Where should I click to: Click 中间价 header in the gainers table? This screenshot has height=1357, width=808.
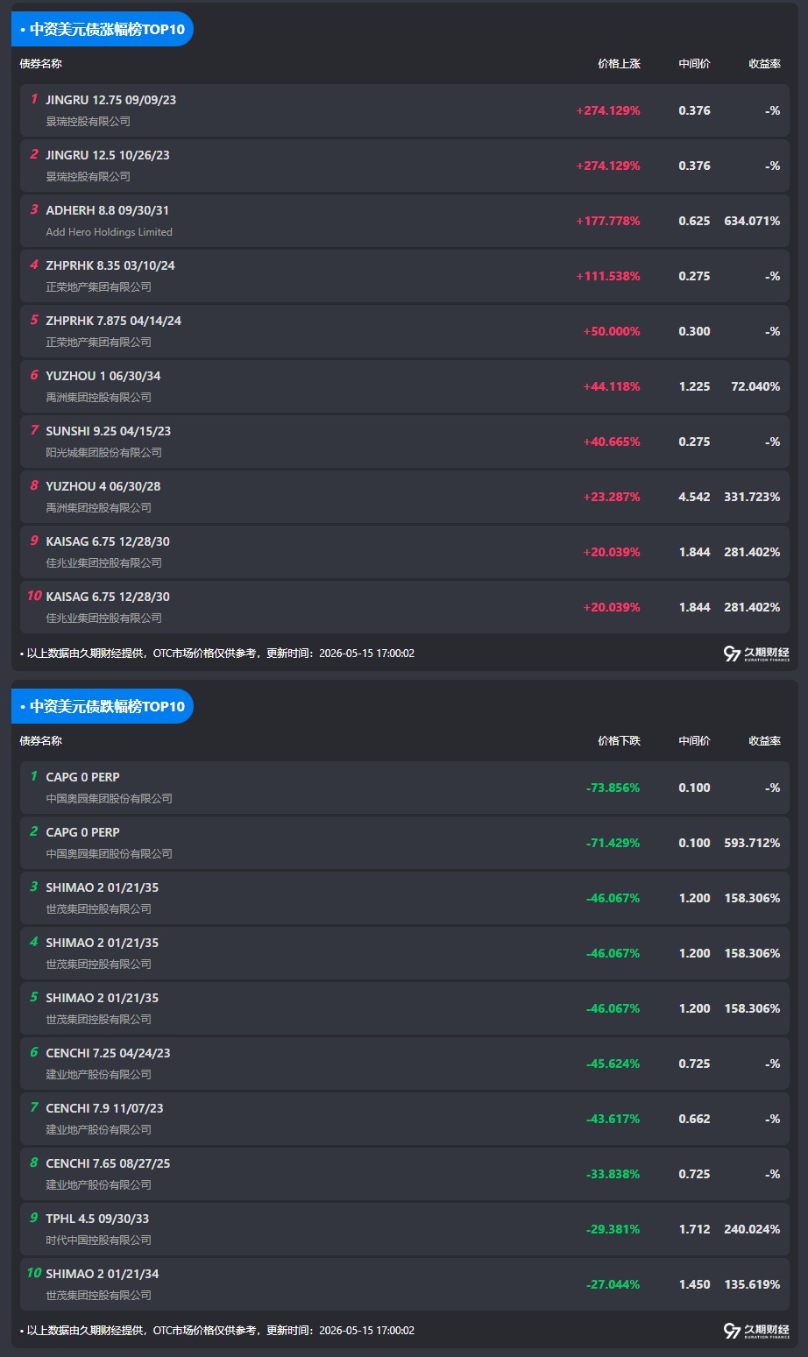[694, 64]
